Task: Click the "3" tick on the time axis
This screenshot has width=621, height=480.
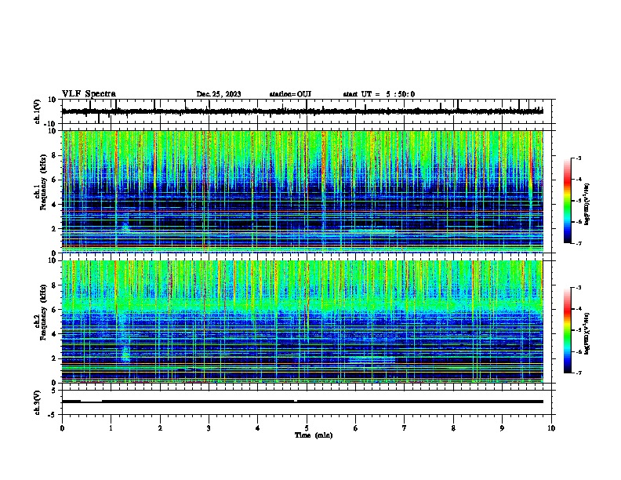Action: (x=209, y=428)
